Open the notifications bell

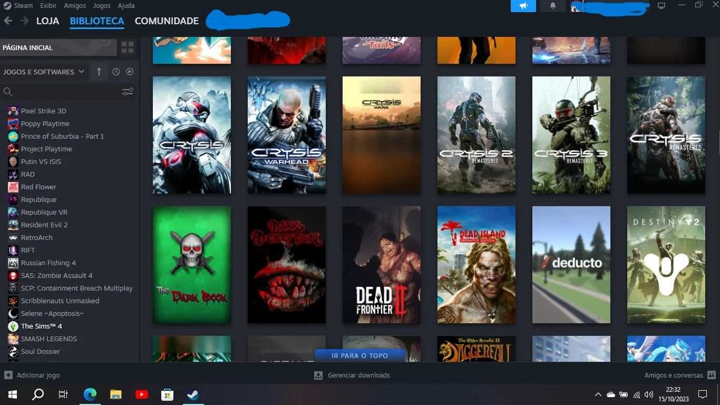[x=553, y=6]
